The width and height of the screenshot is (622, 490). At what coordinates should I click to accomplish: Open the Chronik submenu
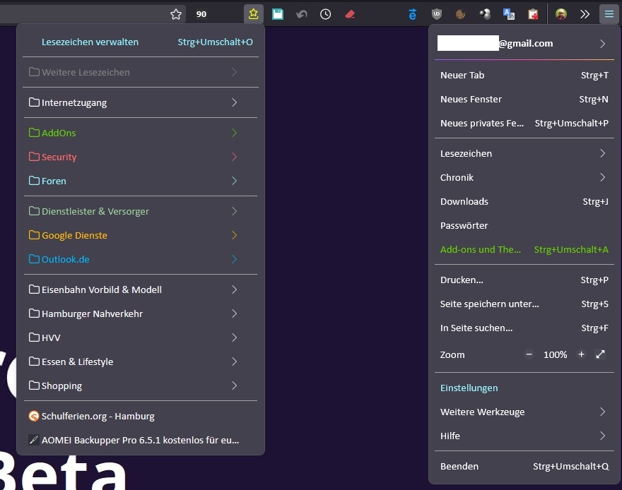click(524, 177)
